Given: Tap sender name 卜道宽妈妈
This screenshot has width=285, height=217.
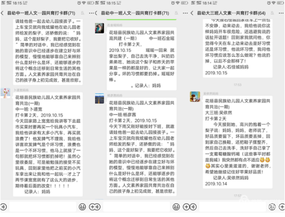Looking at the screenshot, I should point(21,90).
